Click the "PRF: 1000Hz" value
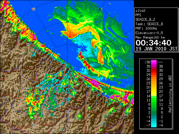Image resolution: width=179 pixels, height=134 pixels. tap(146, 28)
